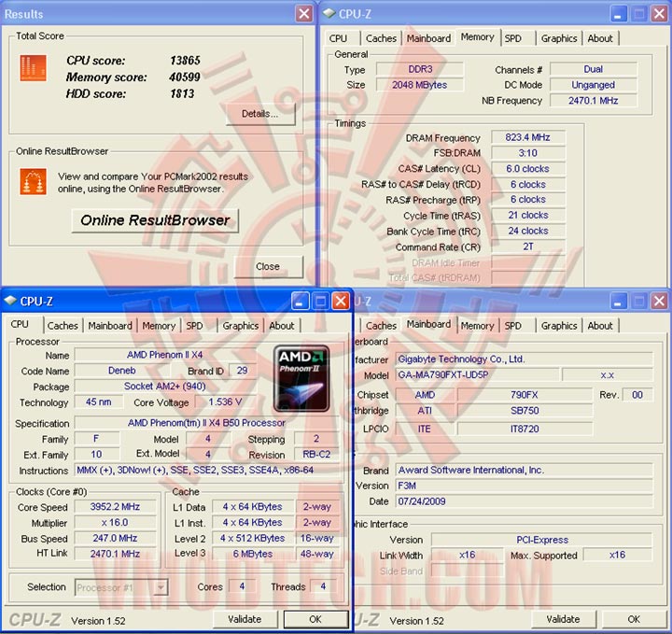This screenshot has height=634, width=672.
Task: Click the CPU-Z title icon in Memory window
Action: click(329, 14)
